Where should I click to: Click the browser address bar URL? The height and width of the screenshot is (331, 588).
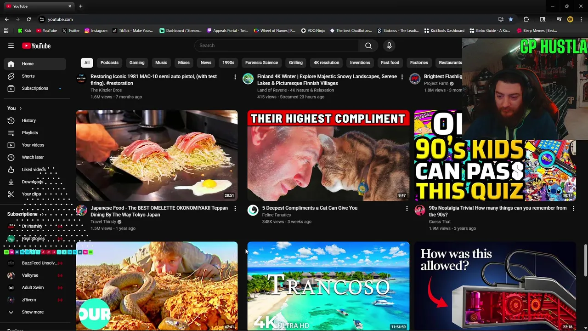pos(60,19)
